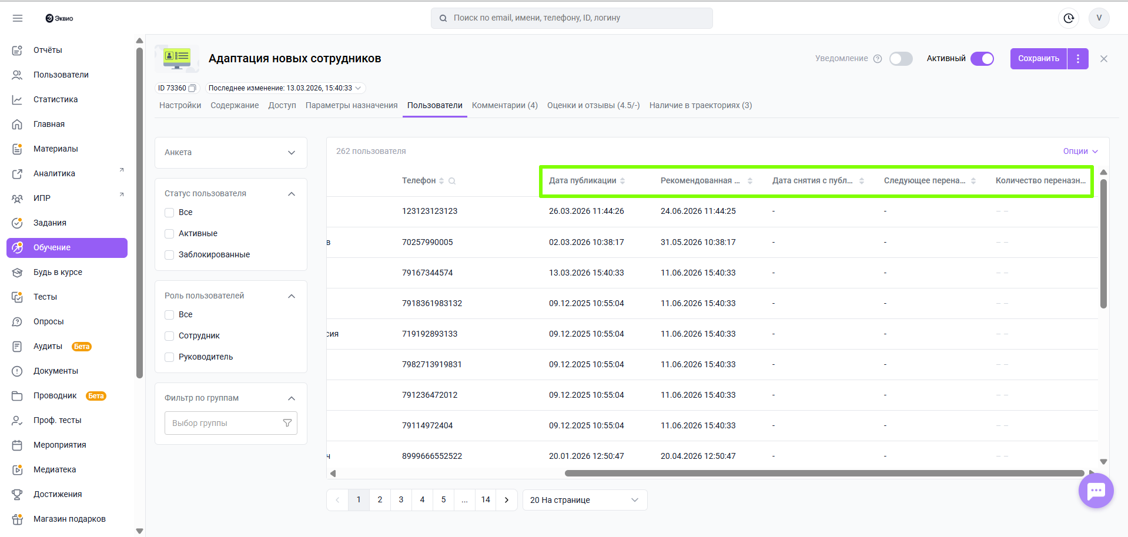This screenshot has width=1128, height=537.
Task: Check the Заблокированные status checkbox
Action: pos(169,255)
